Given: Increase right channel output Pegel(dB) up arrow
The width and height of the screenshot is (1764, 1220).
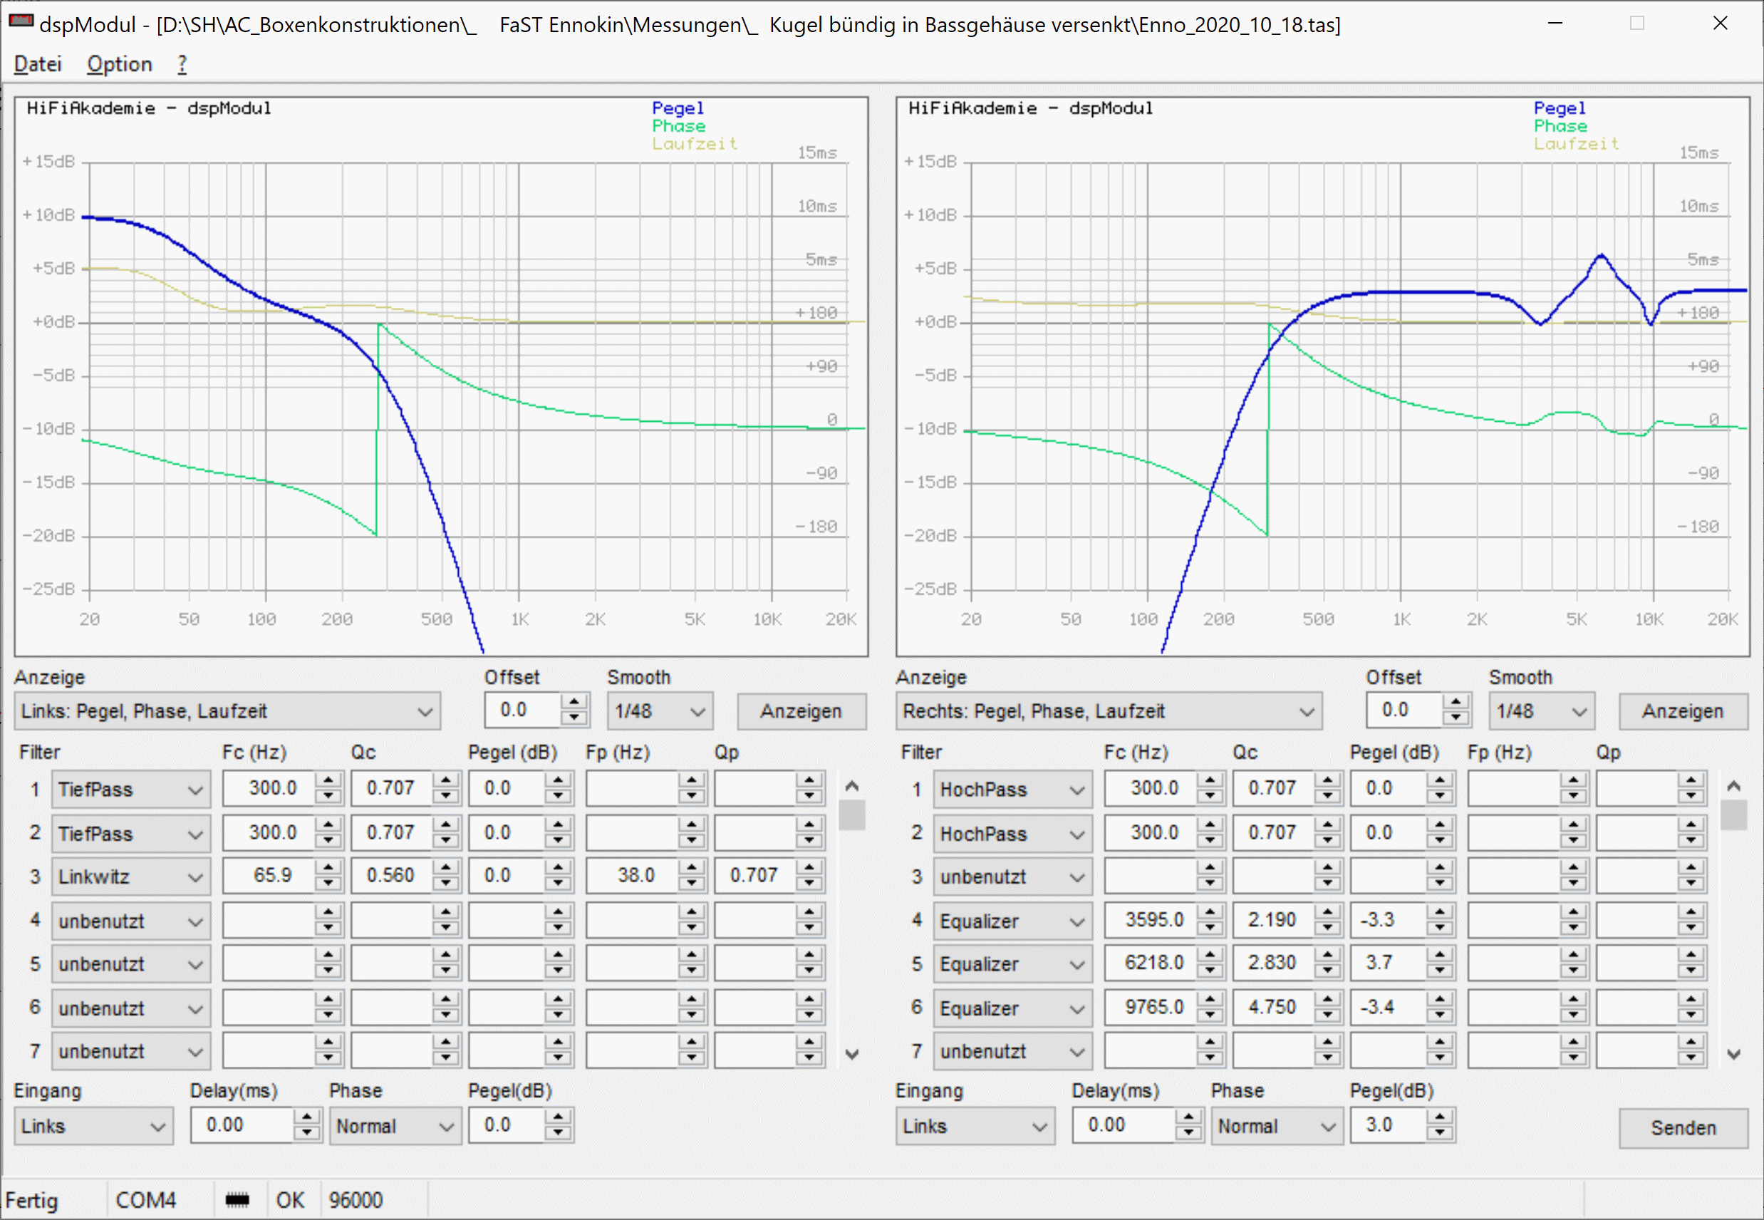Looking at the screenshot, I should click(x=1440, y=1117).
